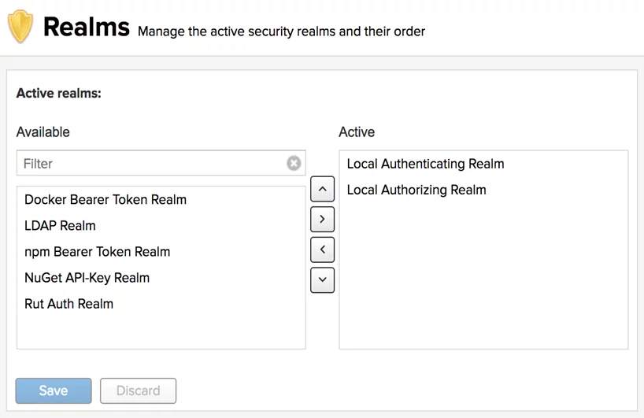The height and width of the screenshot is (418, 644).
Task: Save the realm configuration
Action: pos(54,390)
